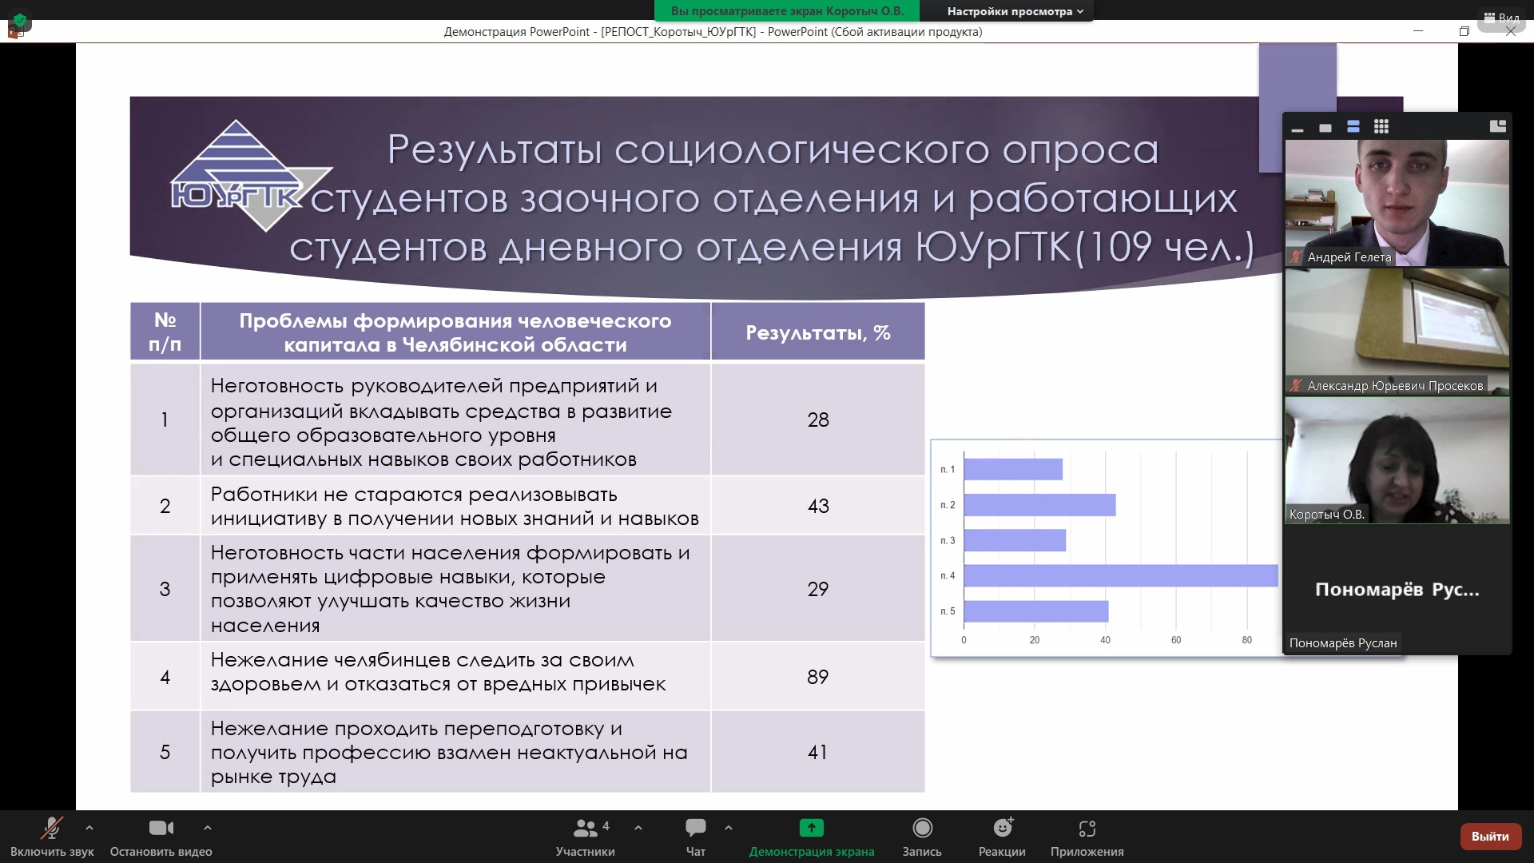Screen dimensions: 1534x863
Task: Click result value 29 in row 3
Action: click(818, 589)
